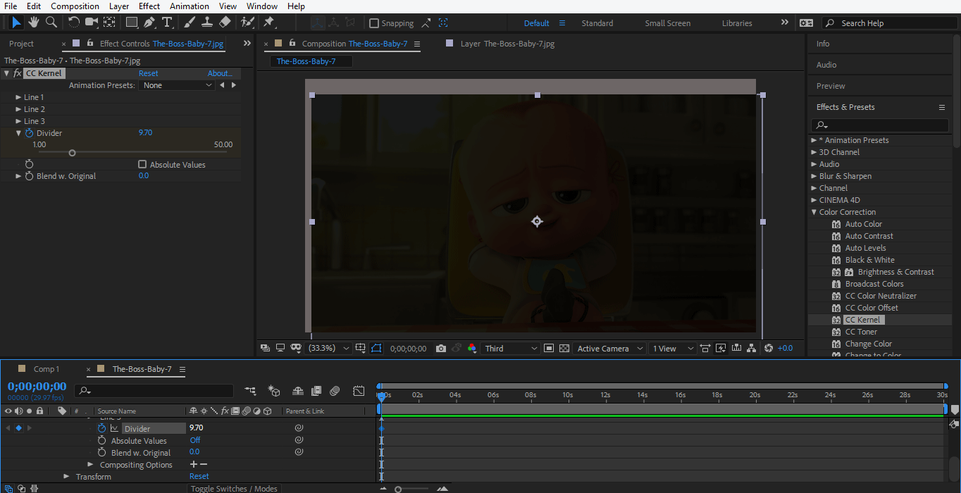The image size is (961, 493).
Task: Switch to the Comp 1 tab
Action: 46,368
